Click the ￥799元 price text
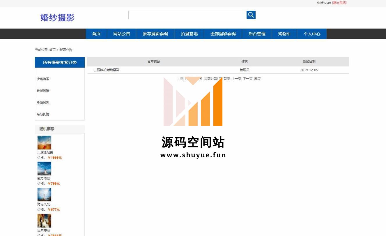 tap(54, 184)
